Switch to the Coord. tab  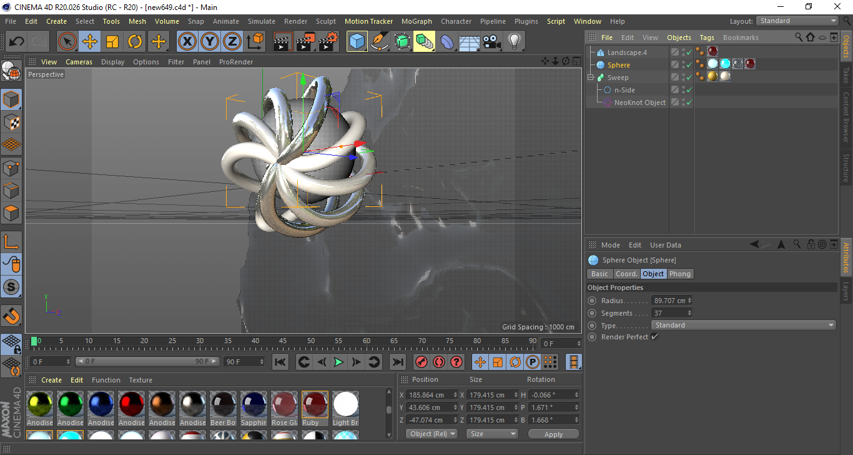coord(626,274)
